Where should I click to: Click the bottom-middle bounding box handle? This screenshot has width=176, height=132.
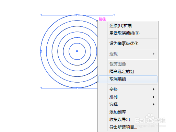coord(77,88)
